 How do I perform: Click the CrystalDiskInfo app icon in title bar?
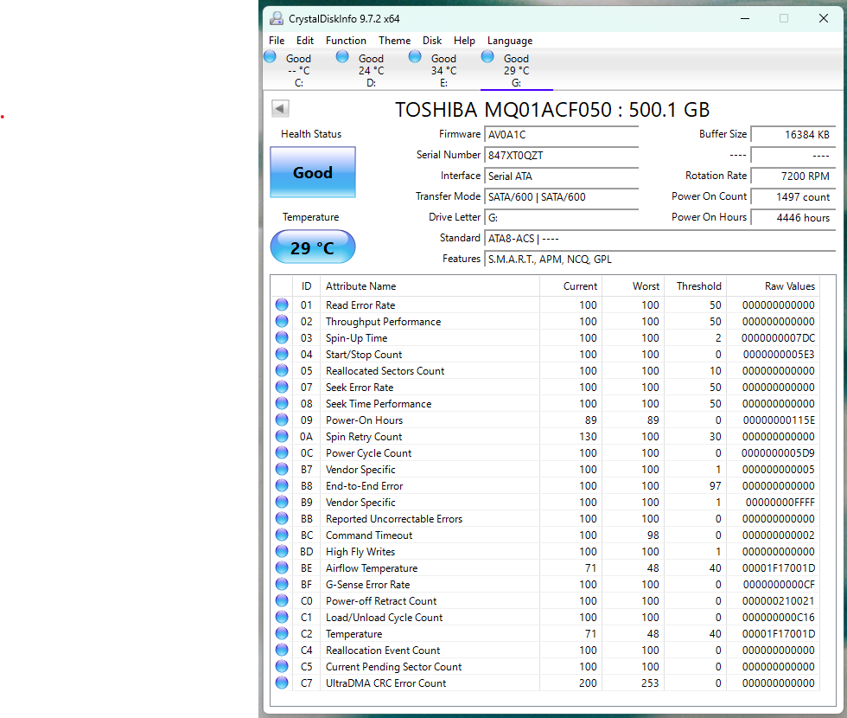coord(276,18)
